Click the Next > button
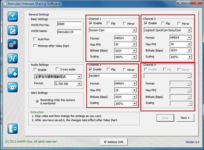204x150 pixels. point(185,118)
